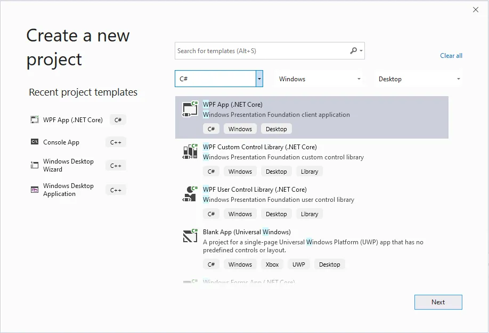Click the Windows Desktop Application icon
Viewport: 489px width, 333px height.
35,190
